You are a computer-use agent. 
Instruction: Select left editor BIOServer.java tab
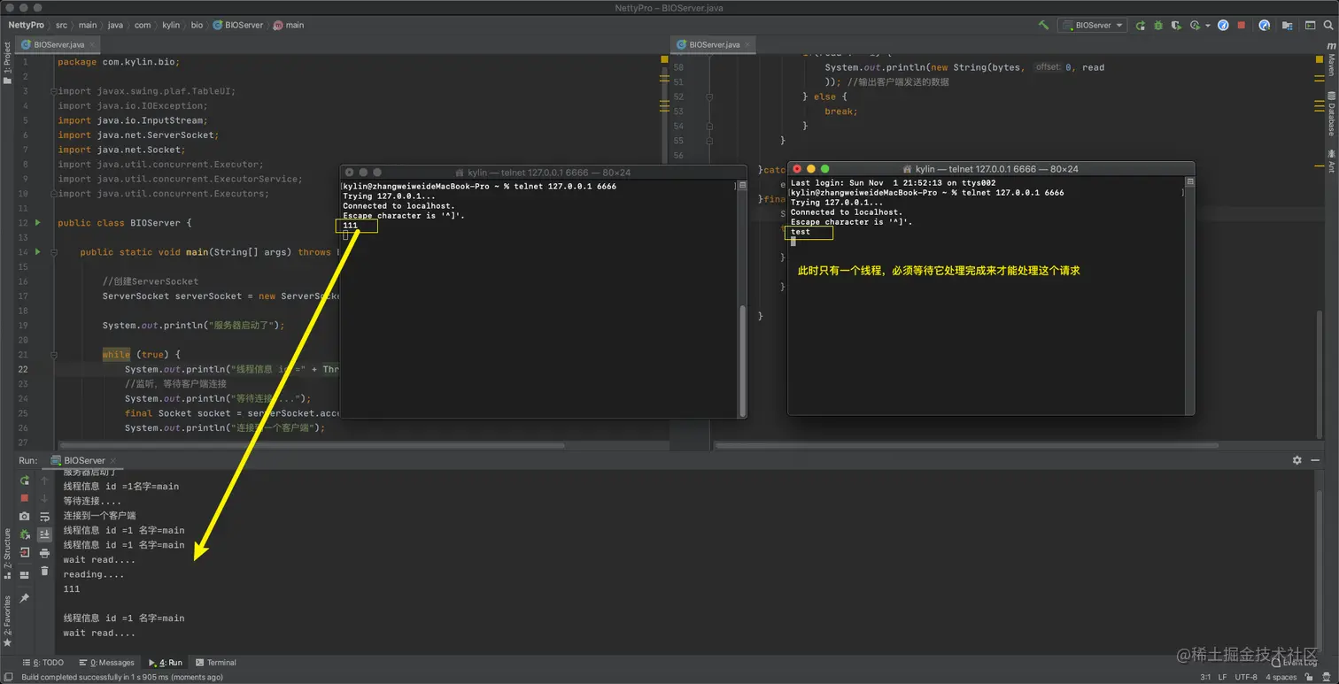tap(58, 43)
